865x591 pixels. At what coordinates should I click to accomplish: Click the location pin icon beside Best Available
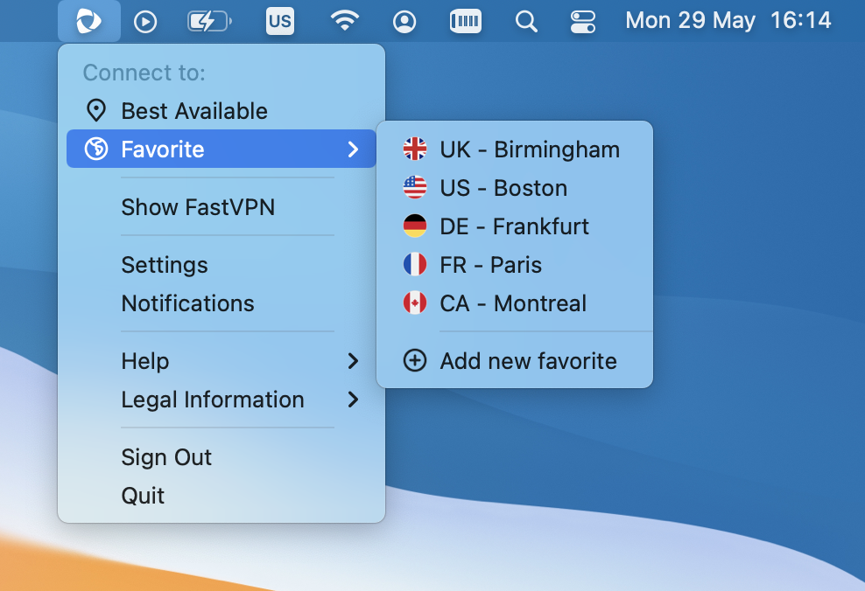(96, 111)
